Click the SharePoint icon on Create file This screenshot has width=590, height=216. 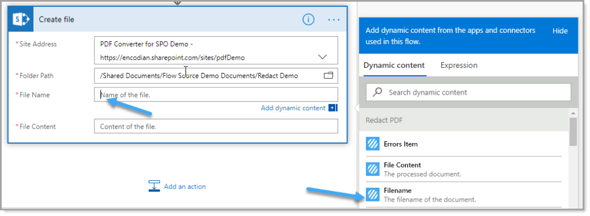(x=21, y=19)
